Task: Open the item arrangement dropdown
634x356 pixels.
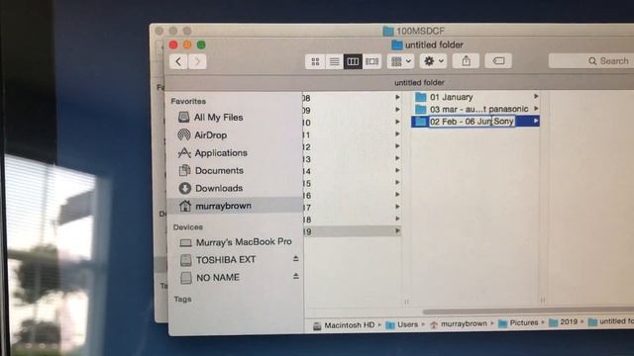Action: tap(400, 61)
